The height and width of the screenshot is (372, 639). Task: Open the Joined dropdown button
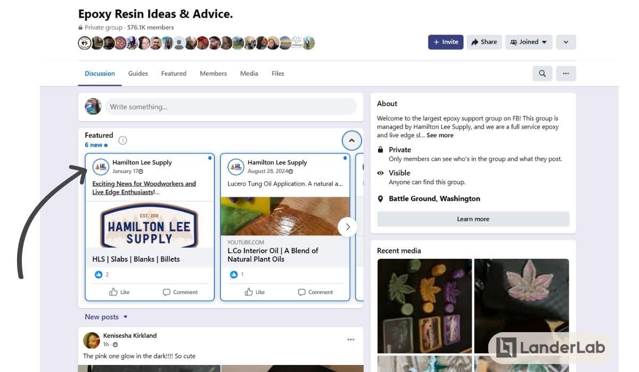point(529,42)
